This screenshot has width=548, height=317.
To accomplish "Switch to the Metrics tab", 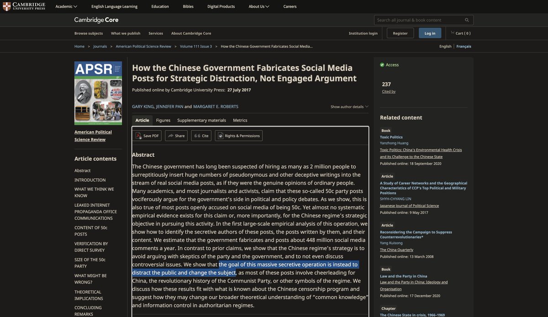I will [240, 120].
